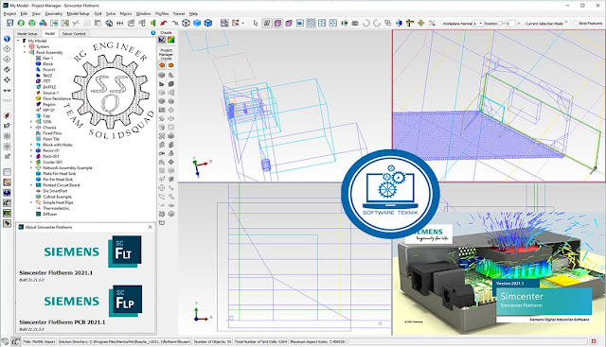The height and width of the screenshot is (347, 606).
Task: Click the gray redo arrow icon
Action: (x=174, y=23)
